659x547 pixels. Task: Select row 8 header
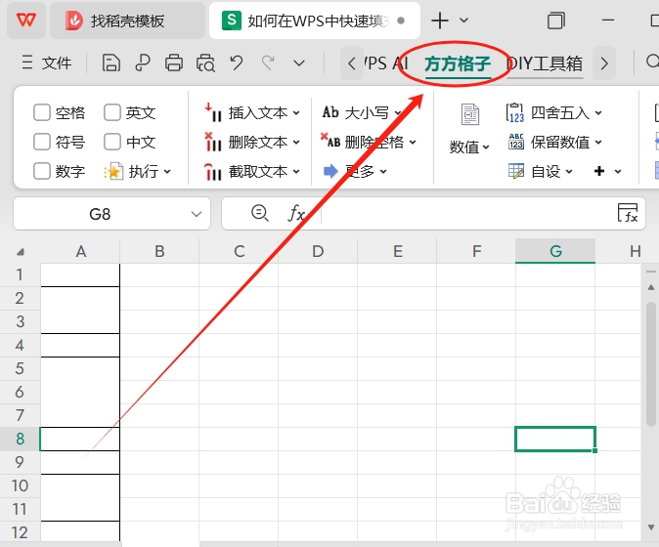(20, 440)
